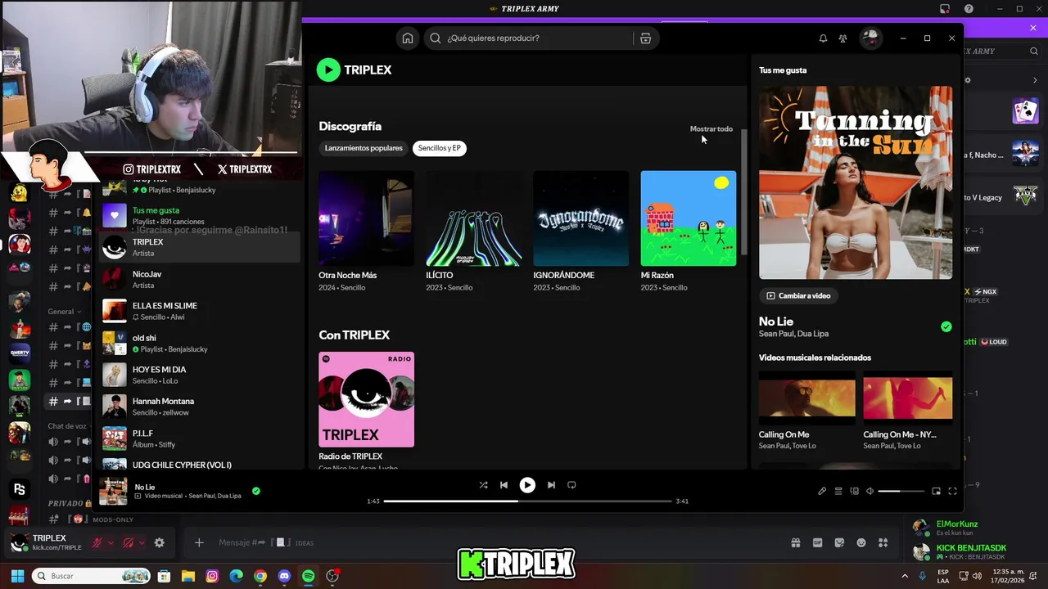Unmute the microphone in Discord's user panel
Viewport: 1048px width, 589px height.
click(97, 542)
